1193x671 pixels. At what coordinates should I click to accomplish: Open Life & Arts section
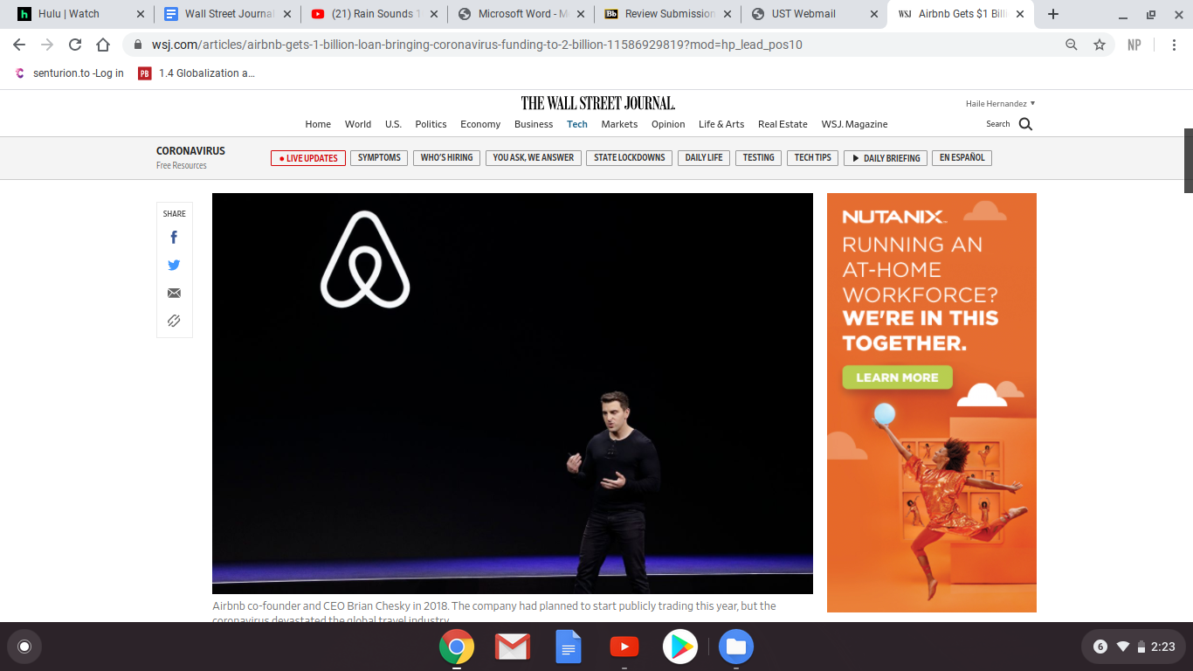721,124
